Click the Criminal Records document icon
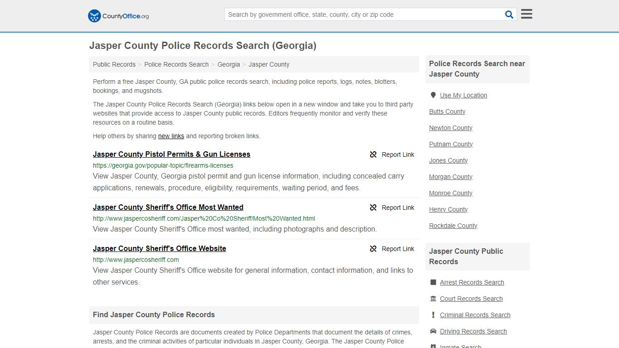Image resolution: width=619 pixels, height=348 pixels. click(x=433, y=315)
